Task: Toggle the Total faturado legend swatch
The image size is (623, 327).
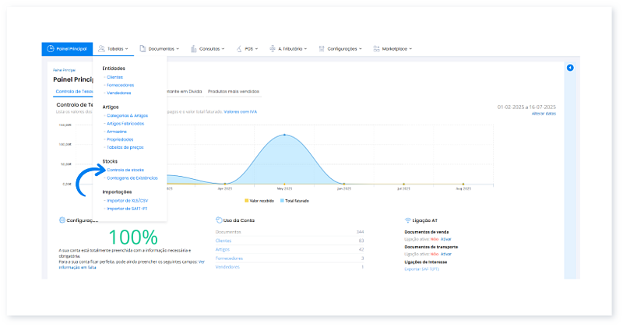Action: tap(283, 201)
